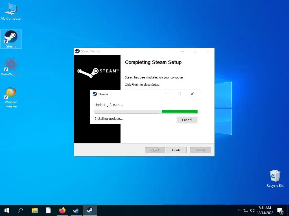
Task: Cancel the Updating Steam dialog
Action: click(187, 120)
